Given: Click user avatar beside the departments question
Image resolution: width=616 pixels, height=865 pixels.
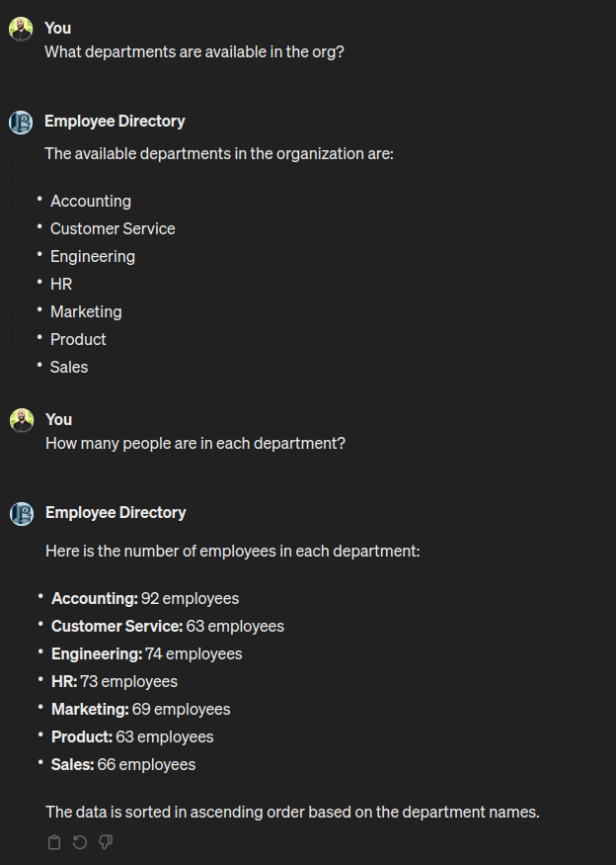Looking at the screenshot, I should (x=21, y=29).
